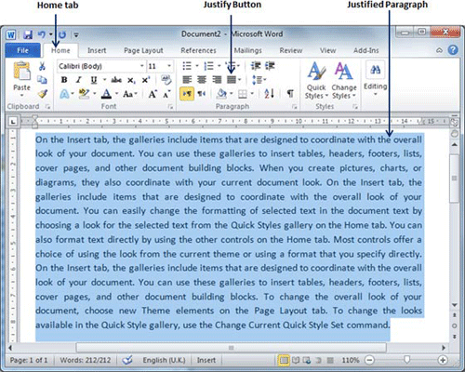Click the horizontal scrollbar thumb
Screen dimensions: 465x372
pos(231,348)
